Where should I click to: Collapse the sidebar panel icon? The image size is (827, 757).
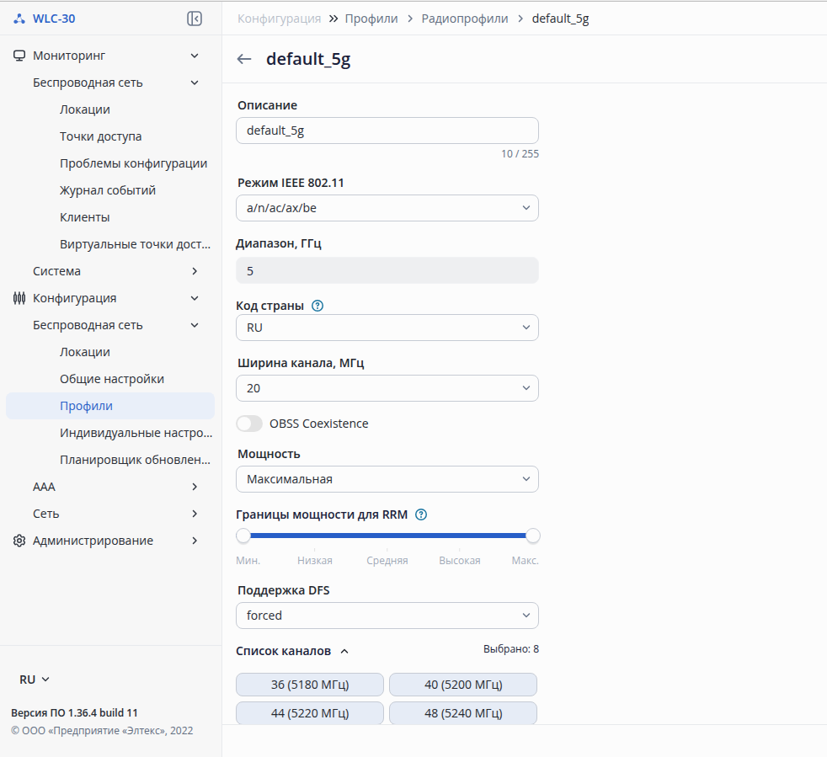click(194, 19)
